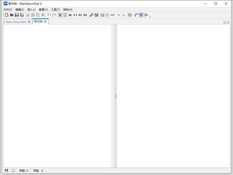Click the MarkdownPad MP logo in title bar
The width and height of the screenshot is (233, 175).
(x=5, y=3)
